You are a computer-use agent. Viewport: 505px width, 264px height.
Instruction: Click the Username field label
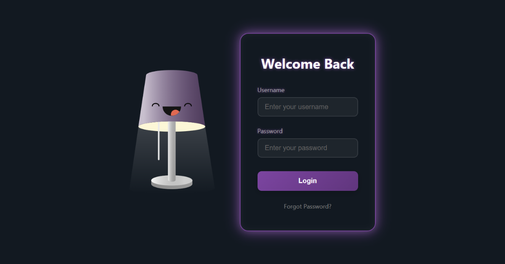coord(271,90)
